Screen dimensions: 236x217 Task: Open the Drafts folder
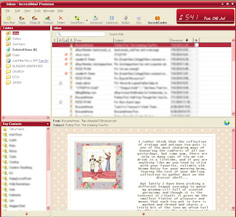pyautogui.click(x=16, y=55)
